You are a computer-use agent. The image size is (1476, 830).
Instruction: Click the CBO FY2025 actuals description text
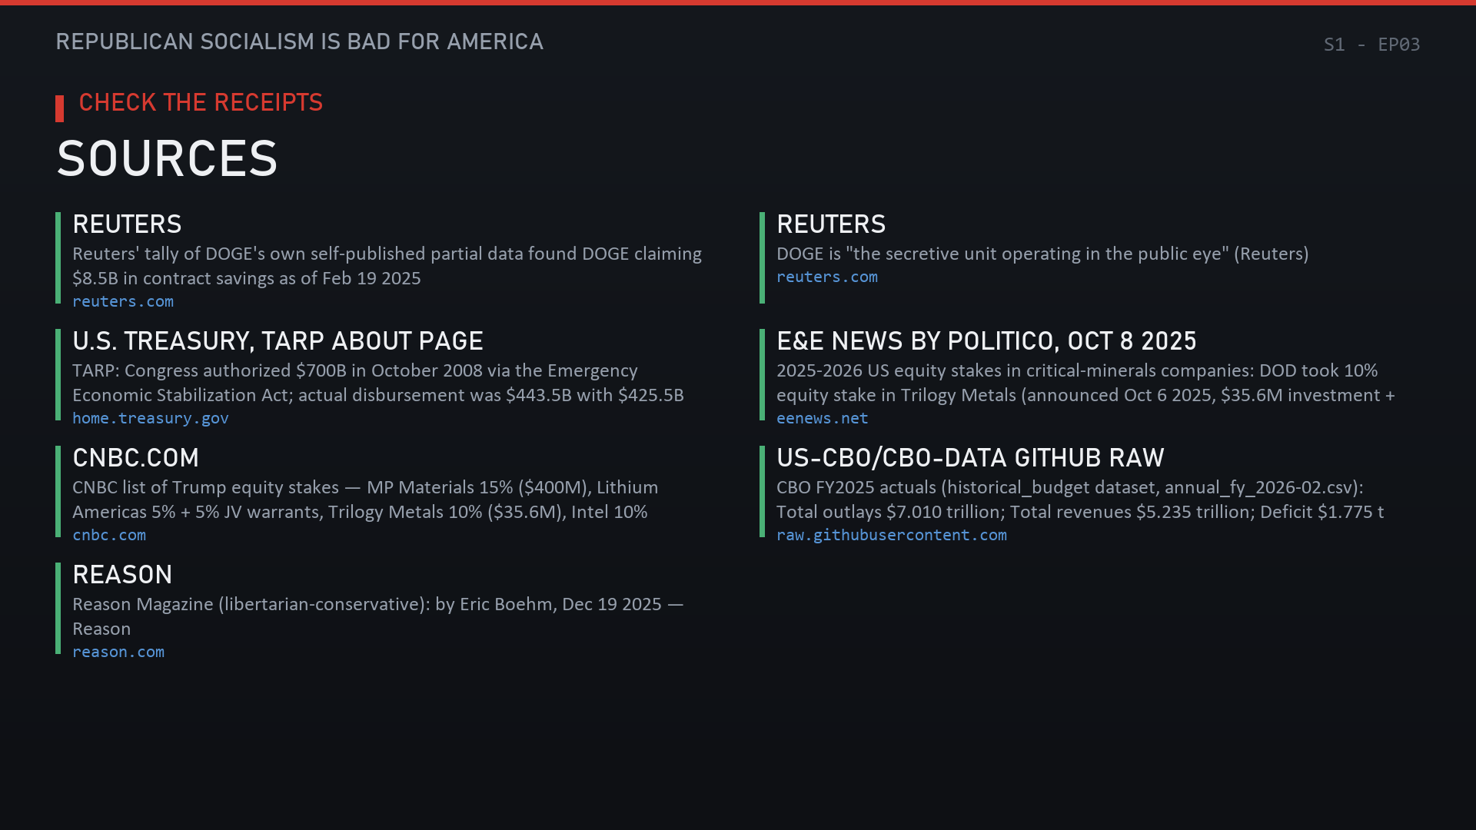pyautogui.click(x=1080, y=500)
